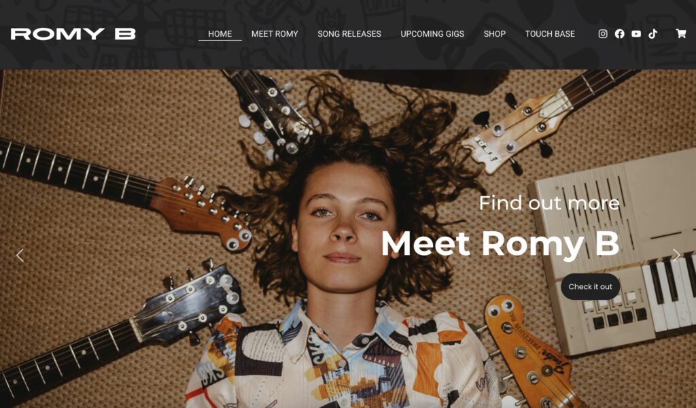The image size is (696, 408).
Task: Navigate to the SHOP page
Action: tap(495, 34)
